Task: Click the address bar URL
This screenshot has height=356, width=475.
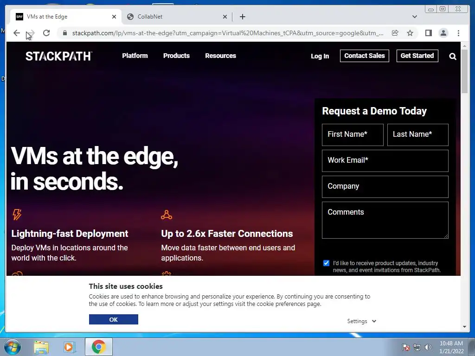Action: point(228,33)
